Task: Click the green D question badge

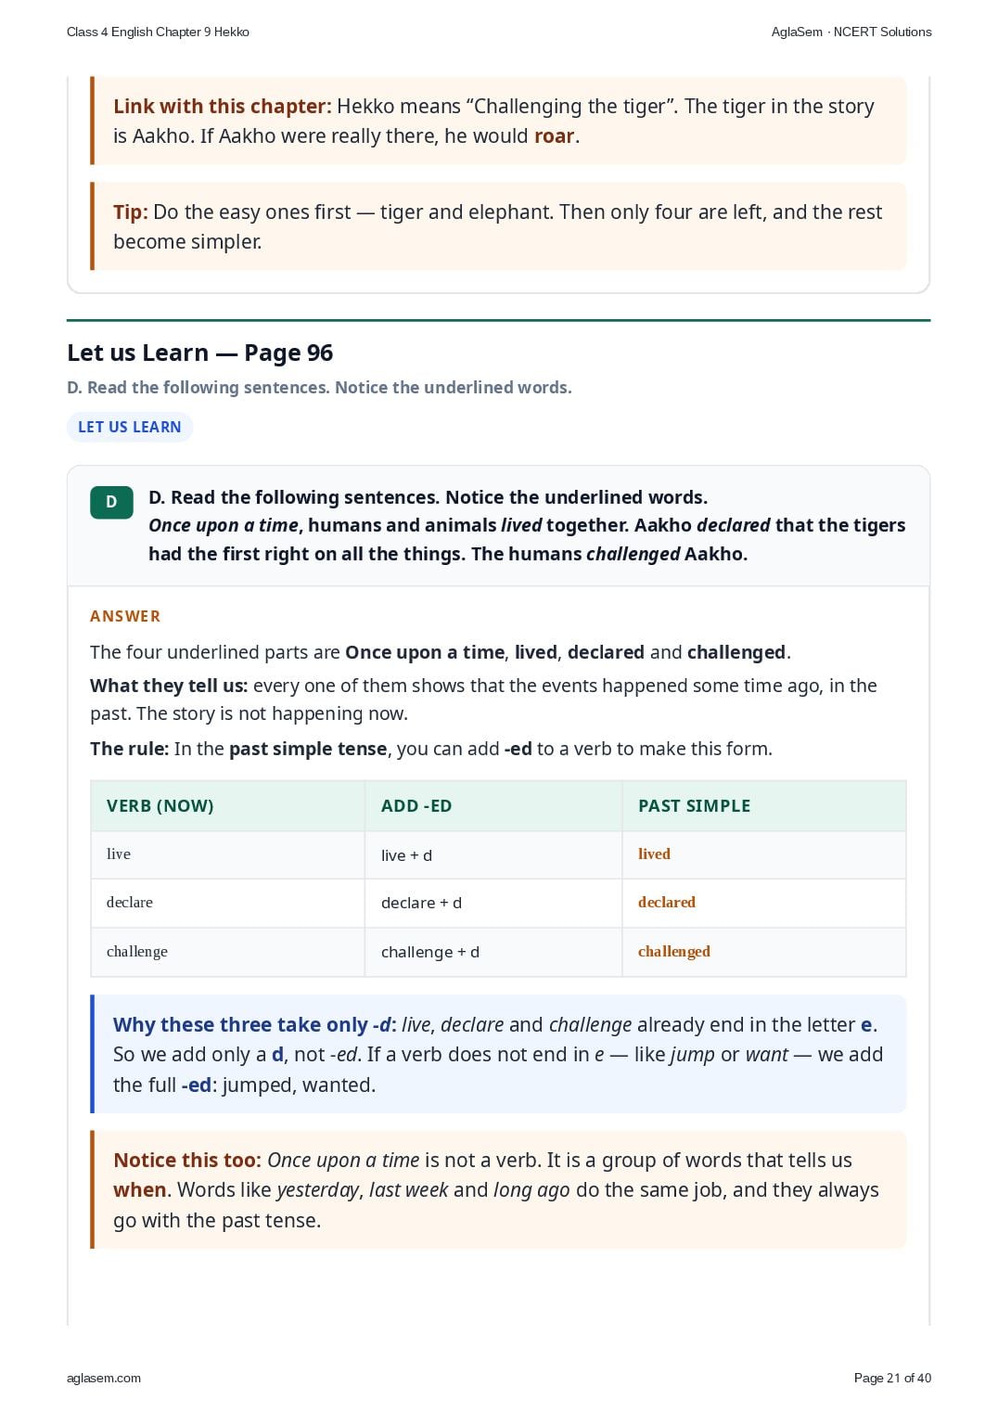Action: (111, 502)
